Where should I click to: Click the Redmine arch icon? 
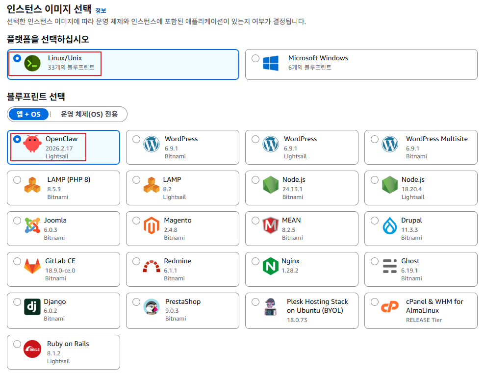pos(152,266)
